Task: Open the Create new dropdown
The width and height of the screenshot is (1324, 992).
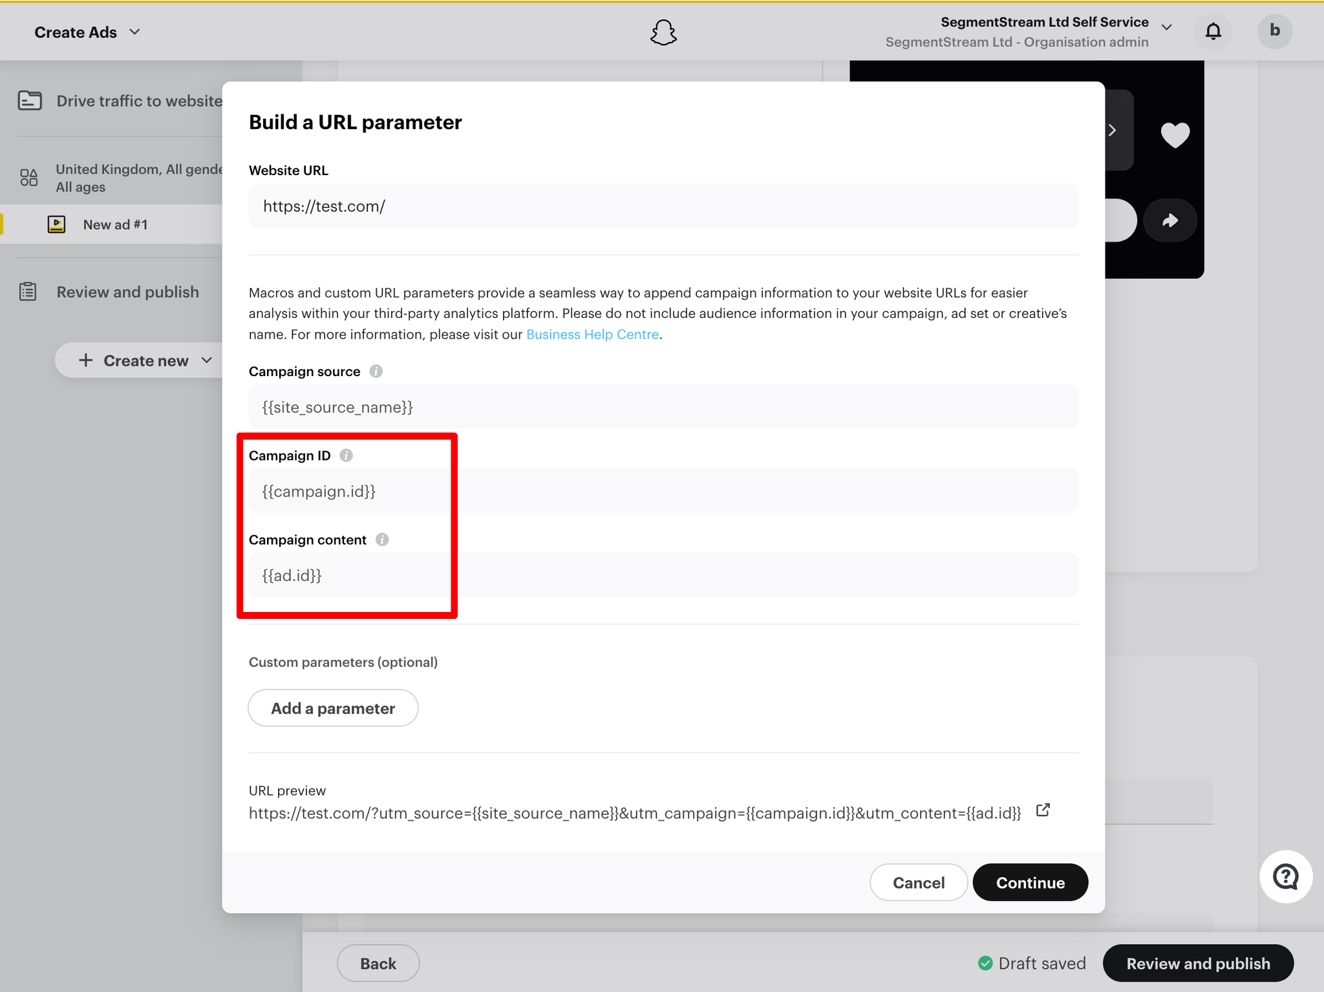Action: pyautogui.click(x=145, y=360)
